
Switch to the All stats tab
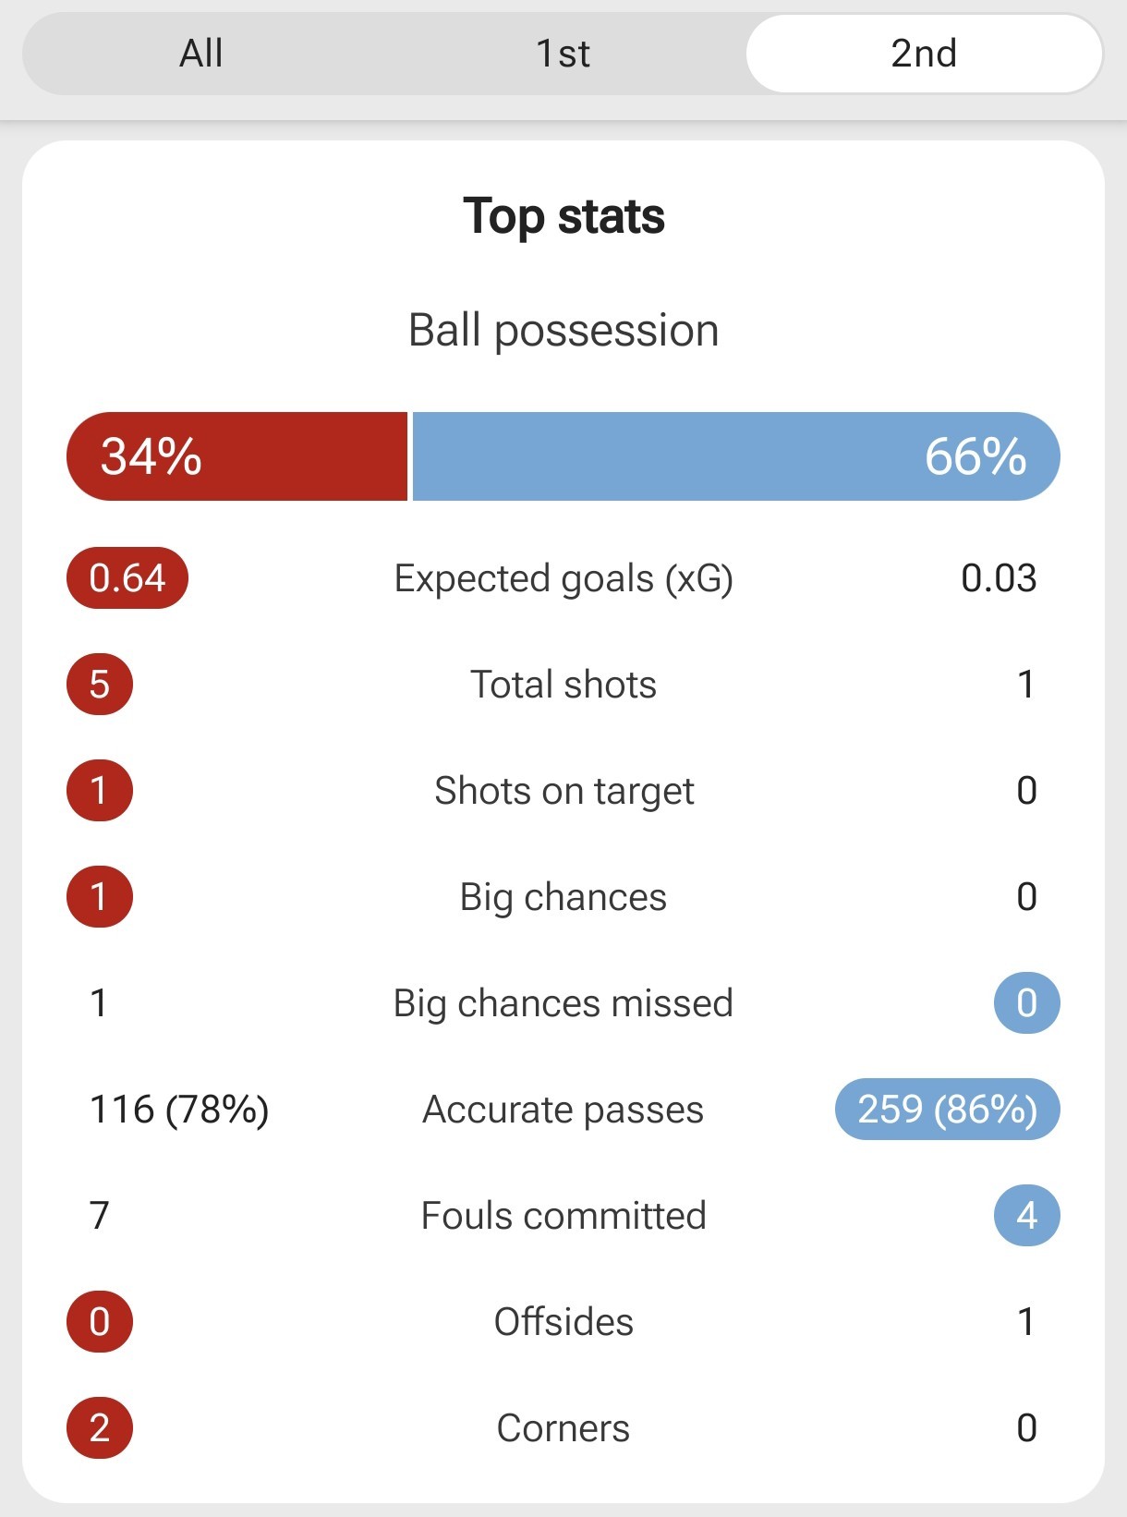[x=200, y=54]
